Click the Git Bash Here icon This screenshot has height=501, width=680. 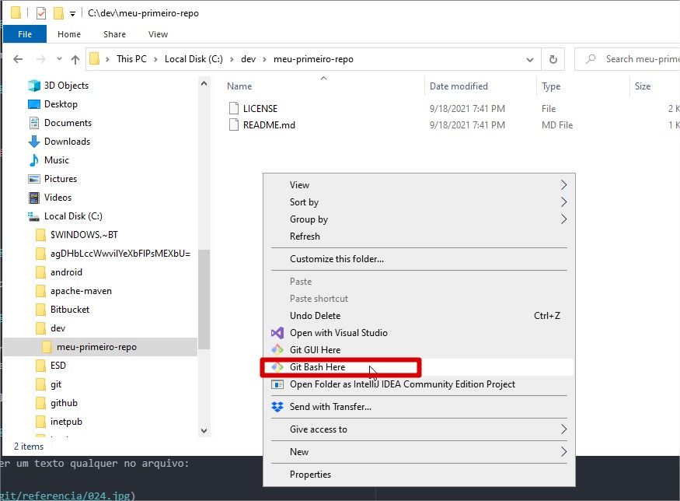point(277,367)
